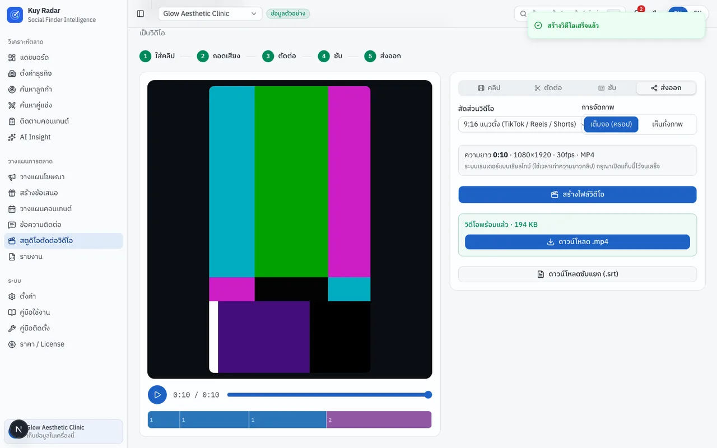Open ตั้งค่า settings in sidebar
Viewport: 717px width, 448px height.
63,296
